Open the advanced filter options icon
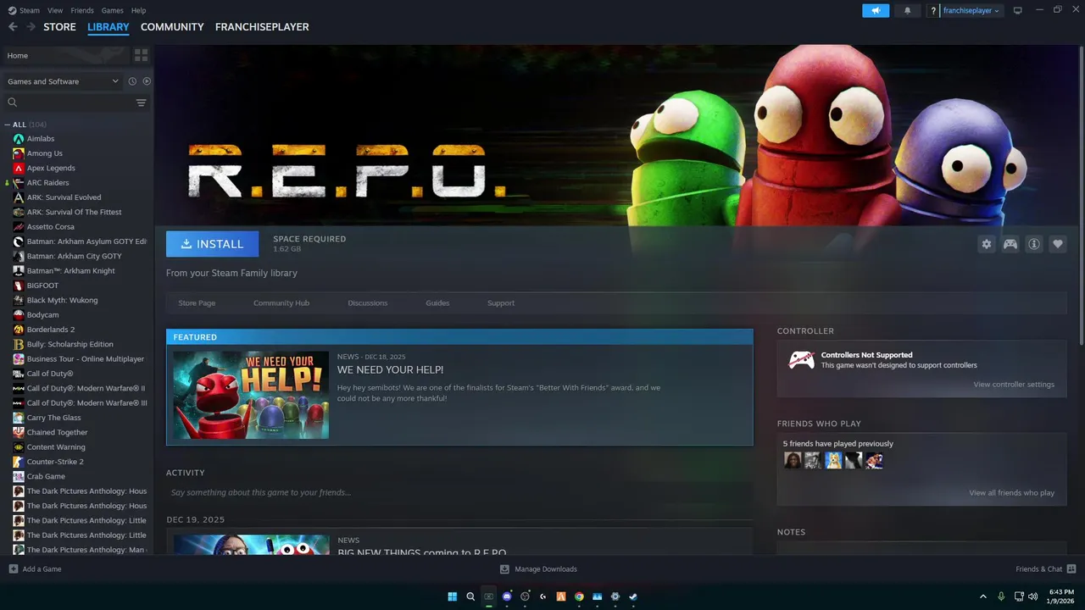 point(141,103)
